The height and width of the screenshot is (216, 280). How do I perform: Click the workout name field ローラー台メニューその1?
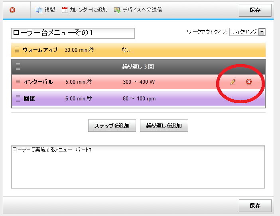(x=73, y=33)
